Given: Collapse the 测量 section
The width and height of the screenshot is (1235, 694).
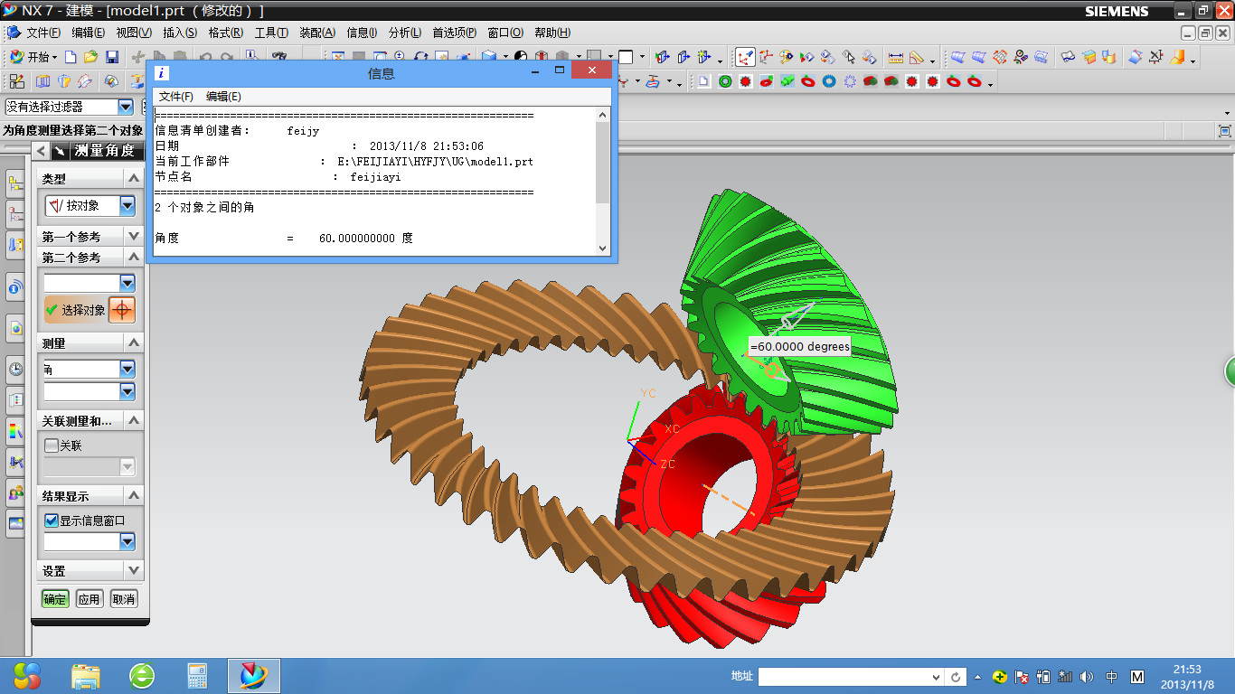Looking at the screenshot, I should (x=133, y=343).
